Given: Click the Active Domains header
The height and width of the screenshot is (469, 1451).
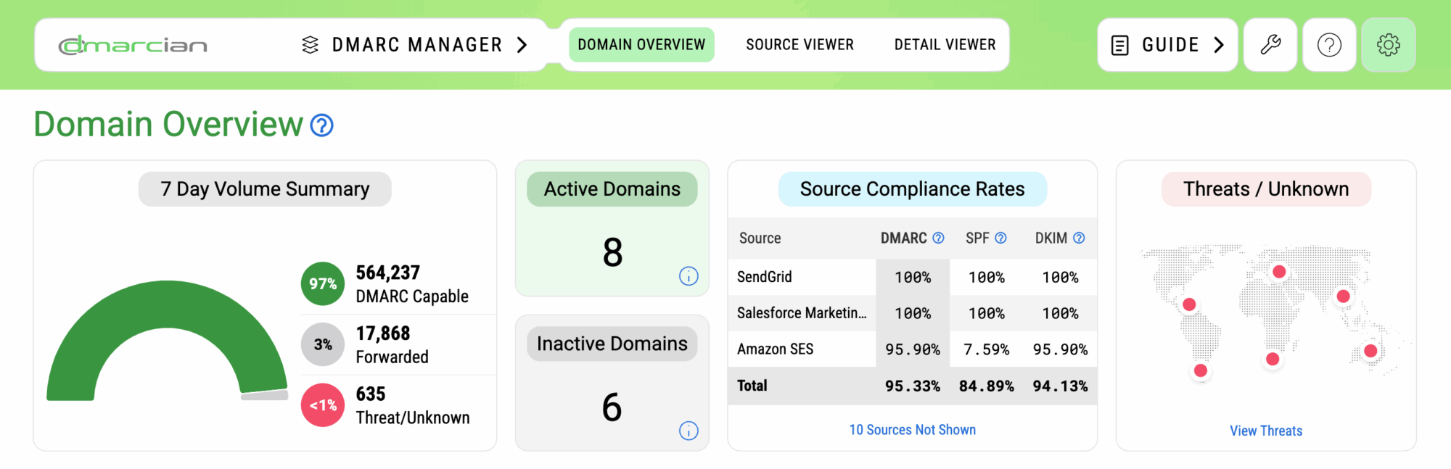Looking at the screenshot, I should [612, 189].
